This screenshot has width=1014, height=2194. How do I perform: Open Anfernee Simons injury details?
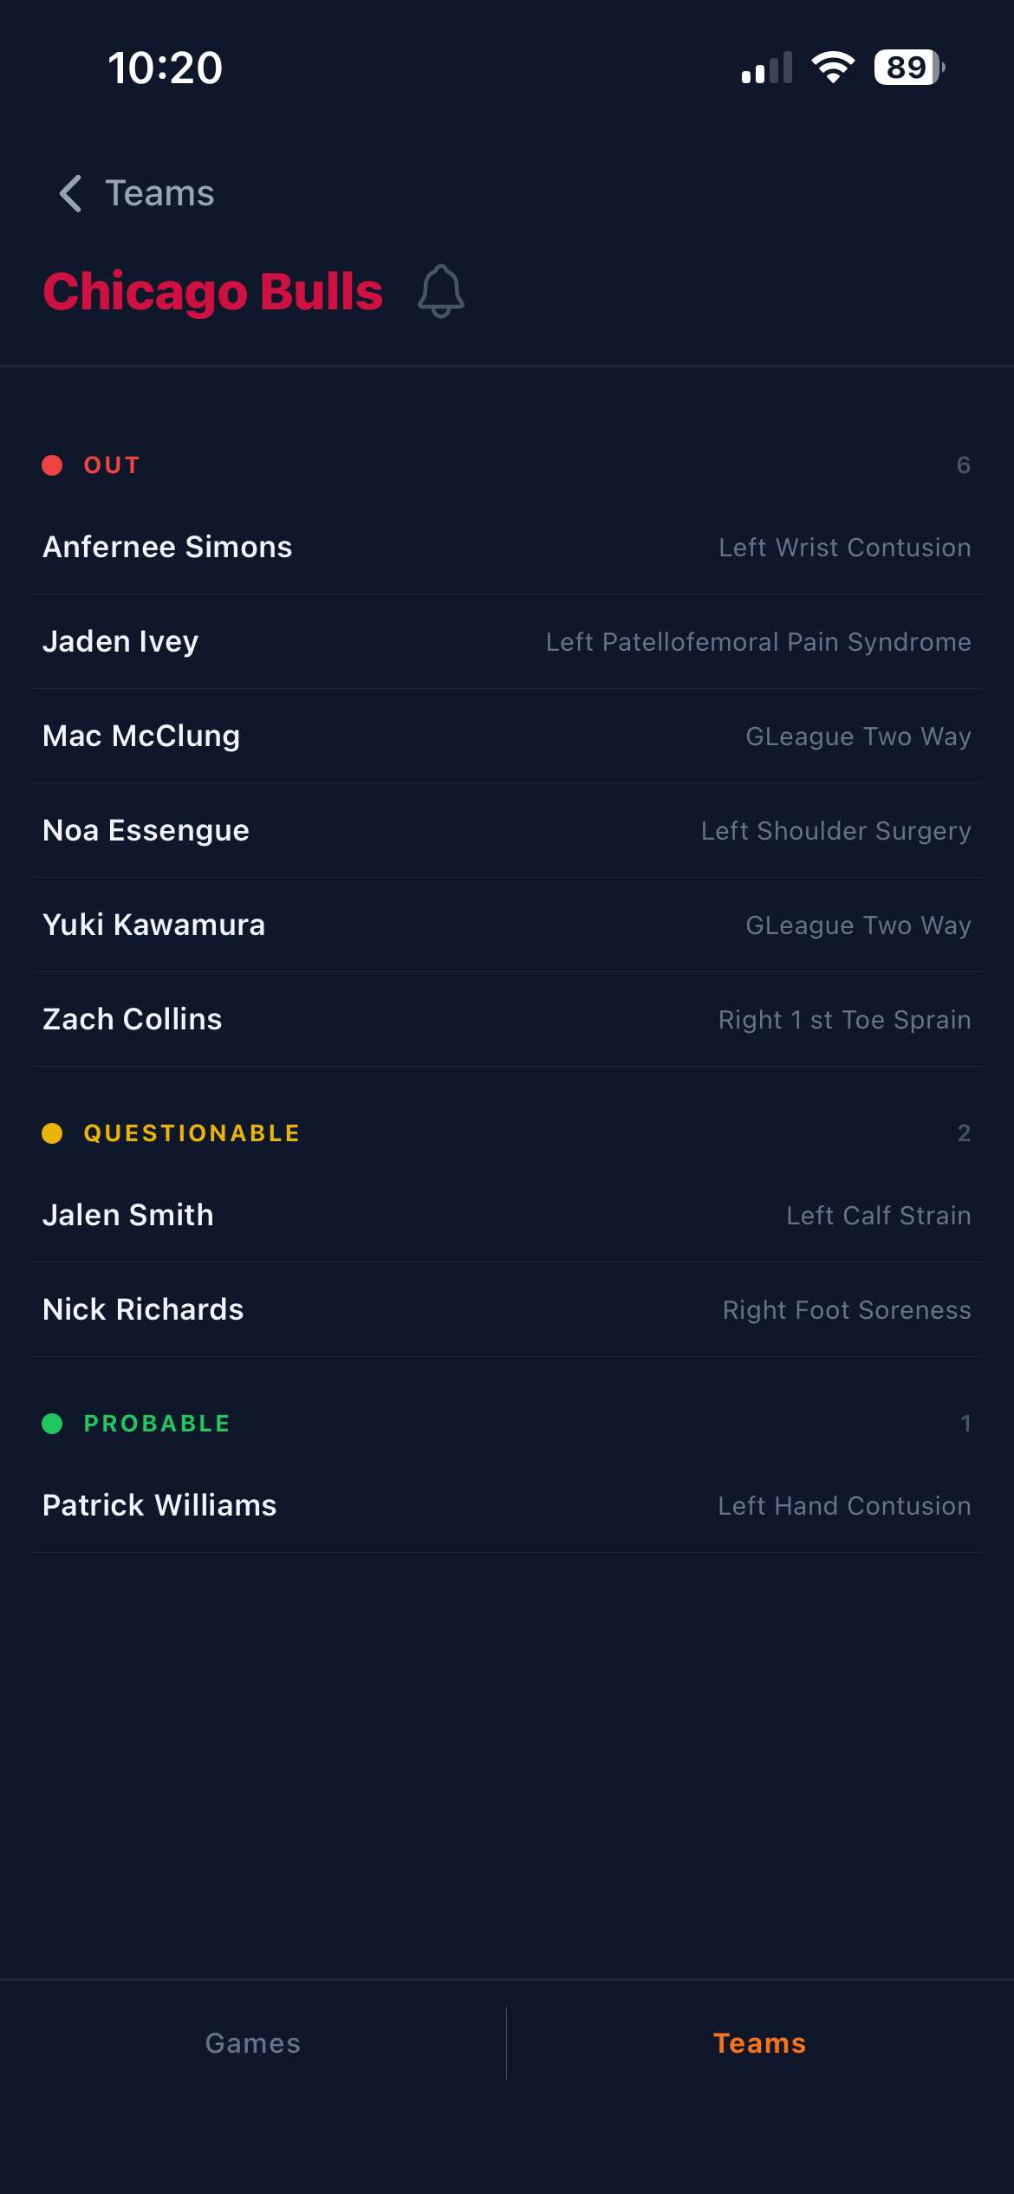click(507, 547)
